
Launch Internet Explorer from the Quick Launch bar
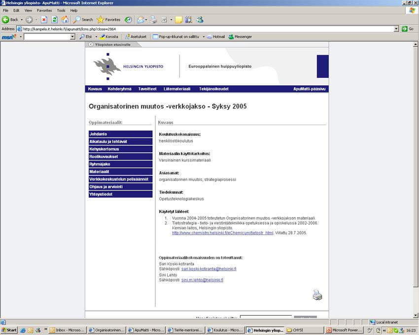(x=23, y=330)
